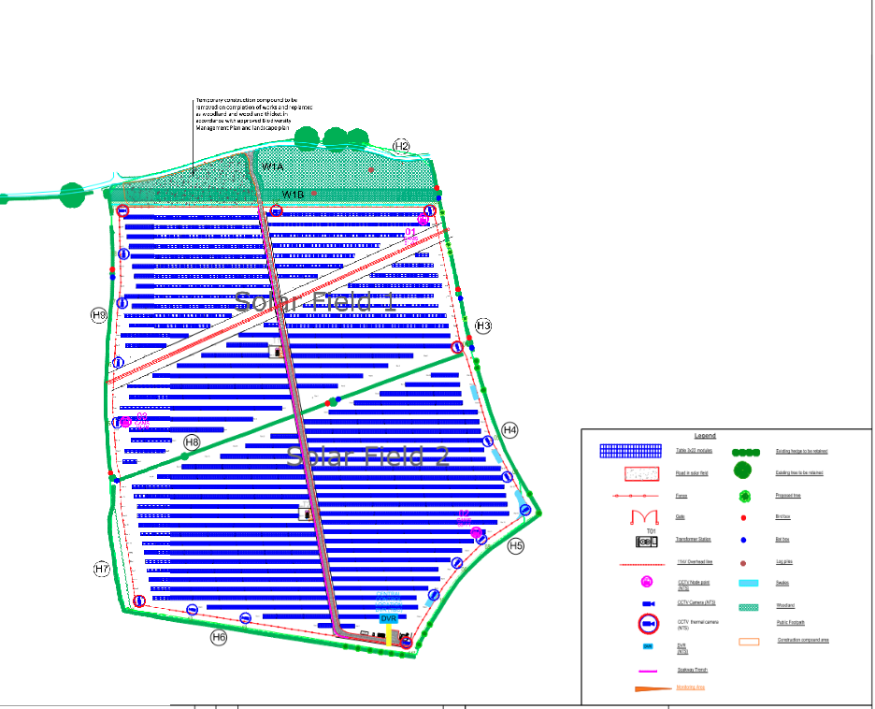Select the CCTV thermal camera legend icon
Image resolution: width=875 pixels, height=709 pixels.
pos(648,625)
